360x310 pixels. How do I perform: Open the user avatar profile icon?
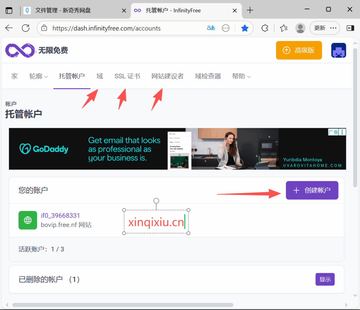coord(338,51)
